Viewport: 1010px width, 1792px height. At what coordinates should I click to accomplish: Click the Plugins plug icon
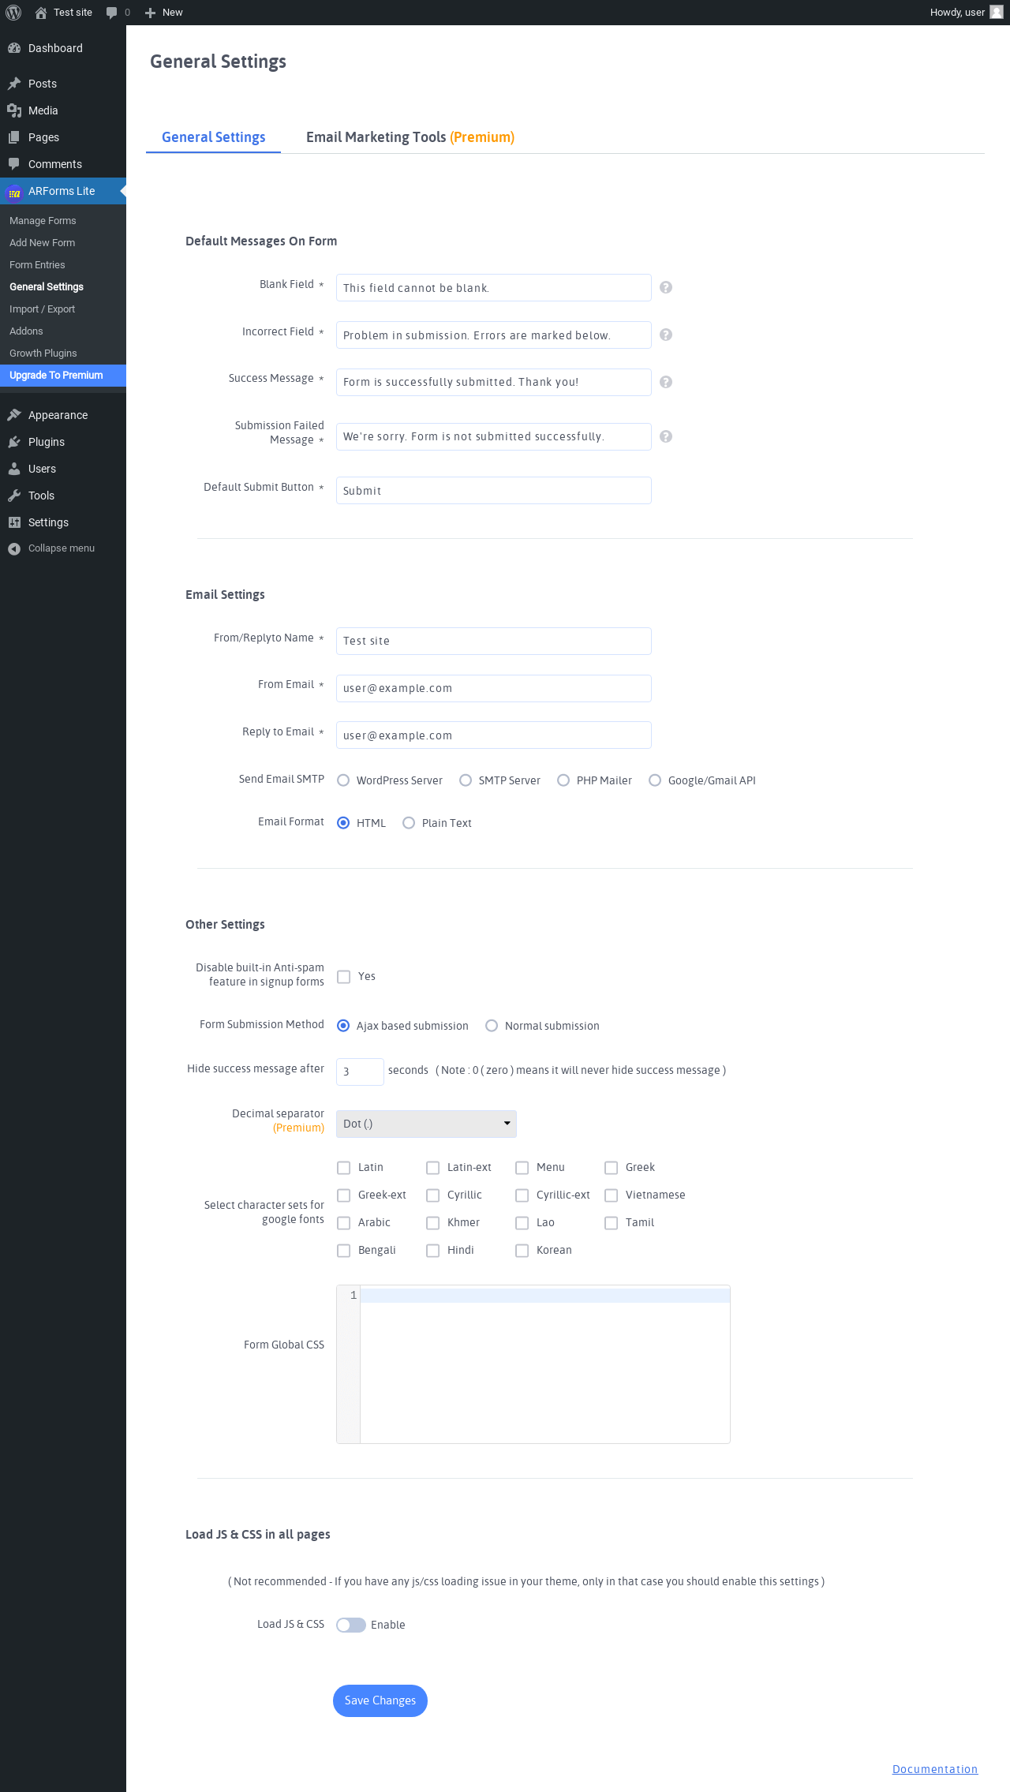14,442
